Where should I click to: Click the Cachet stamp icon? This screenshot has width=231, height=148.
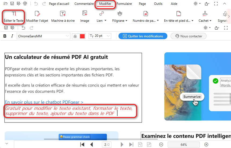pos(205,13)
